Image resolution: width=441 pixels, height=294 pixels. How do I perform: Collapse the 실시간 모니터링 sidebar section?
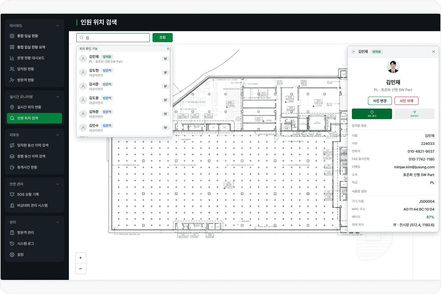point(58,97)
